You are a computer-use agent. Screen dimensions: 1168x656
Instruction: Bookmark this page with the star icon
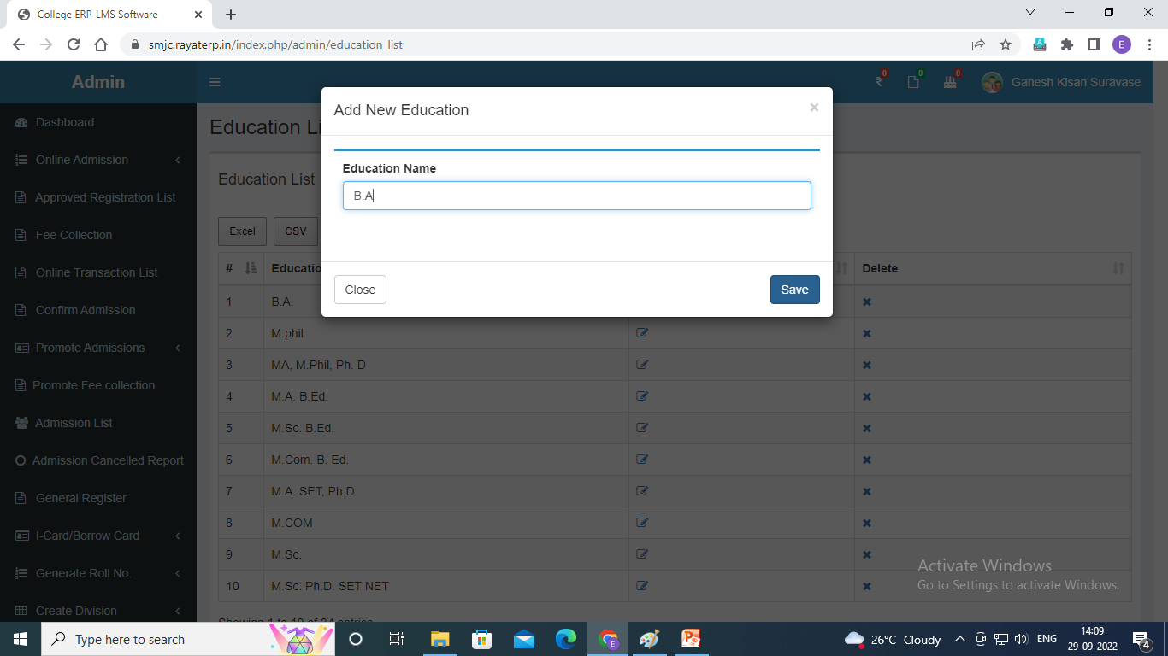1006,44
